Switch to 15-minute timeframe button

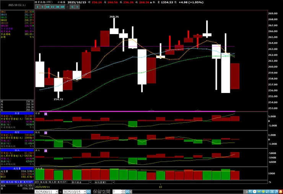pyautogui.click(x=52, y=7)
